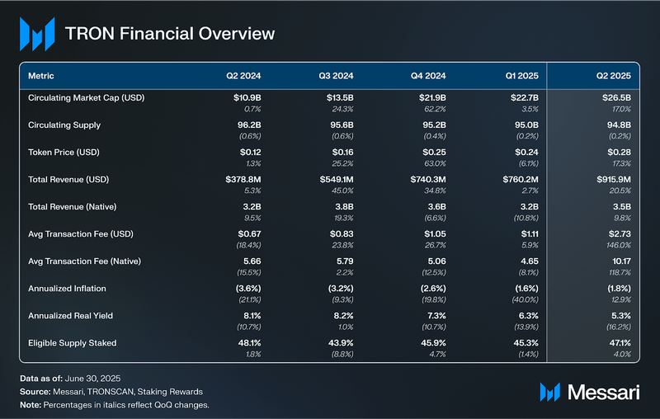This screenshot has height=419, width=660.
Task: Select the Metric column header
Action: pyautogui.click(x=40, y=76)
